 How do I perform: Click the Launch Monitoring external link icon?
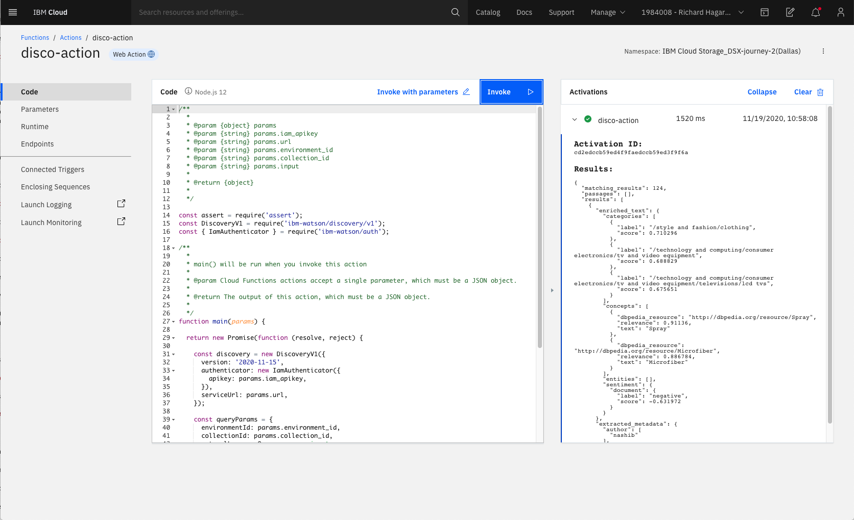click(121, 221)
